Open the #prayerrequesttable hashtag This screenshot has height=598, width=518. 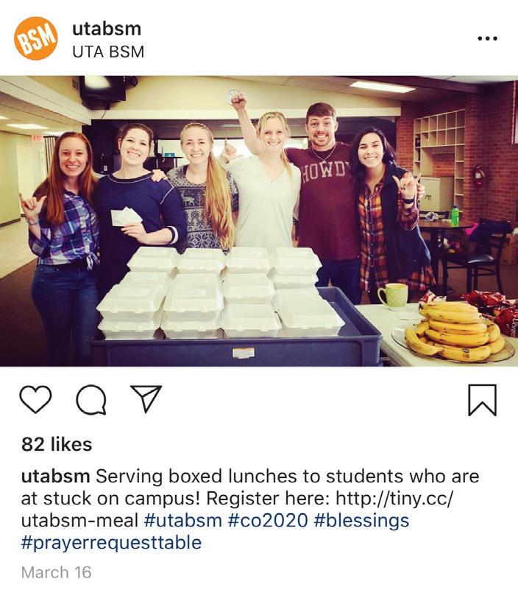point(111,543)
